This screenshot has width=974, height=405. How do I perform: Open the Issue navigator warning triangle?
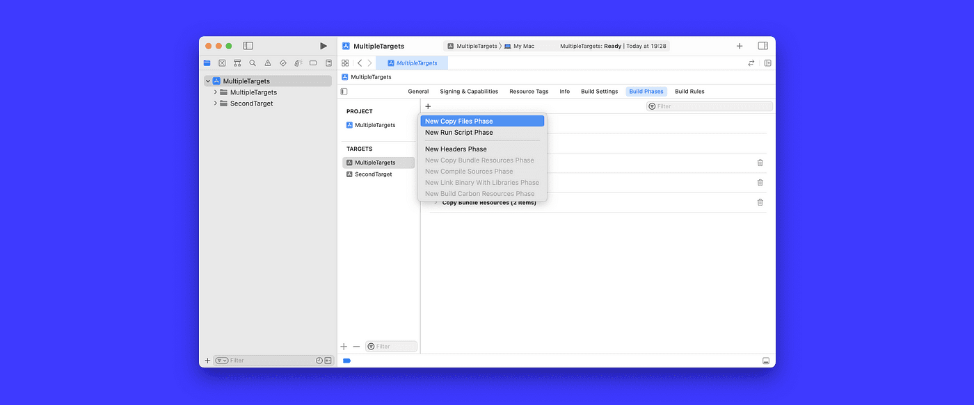pos(268,63)
